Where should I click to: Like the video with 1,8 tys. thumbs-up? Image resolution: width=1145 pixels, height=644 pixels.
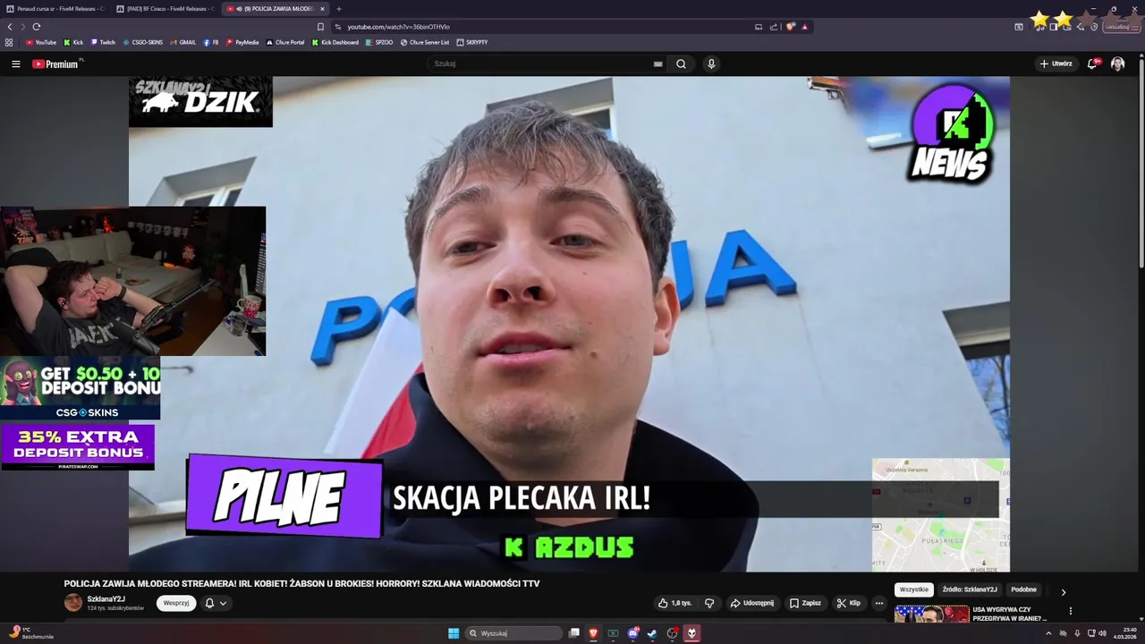[675, 603]
